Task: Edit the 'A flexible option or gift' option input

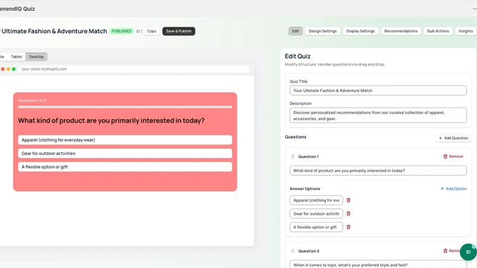Action: (x=316, y=227)
